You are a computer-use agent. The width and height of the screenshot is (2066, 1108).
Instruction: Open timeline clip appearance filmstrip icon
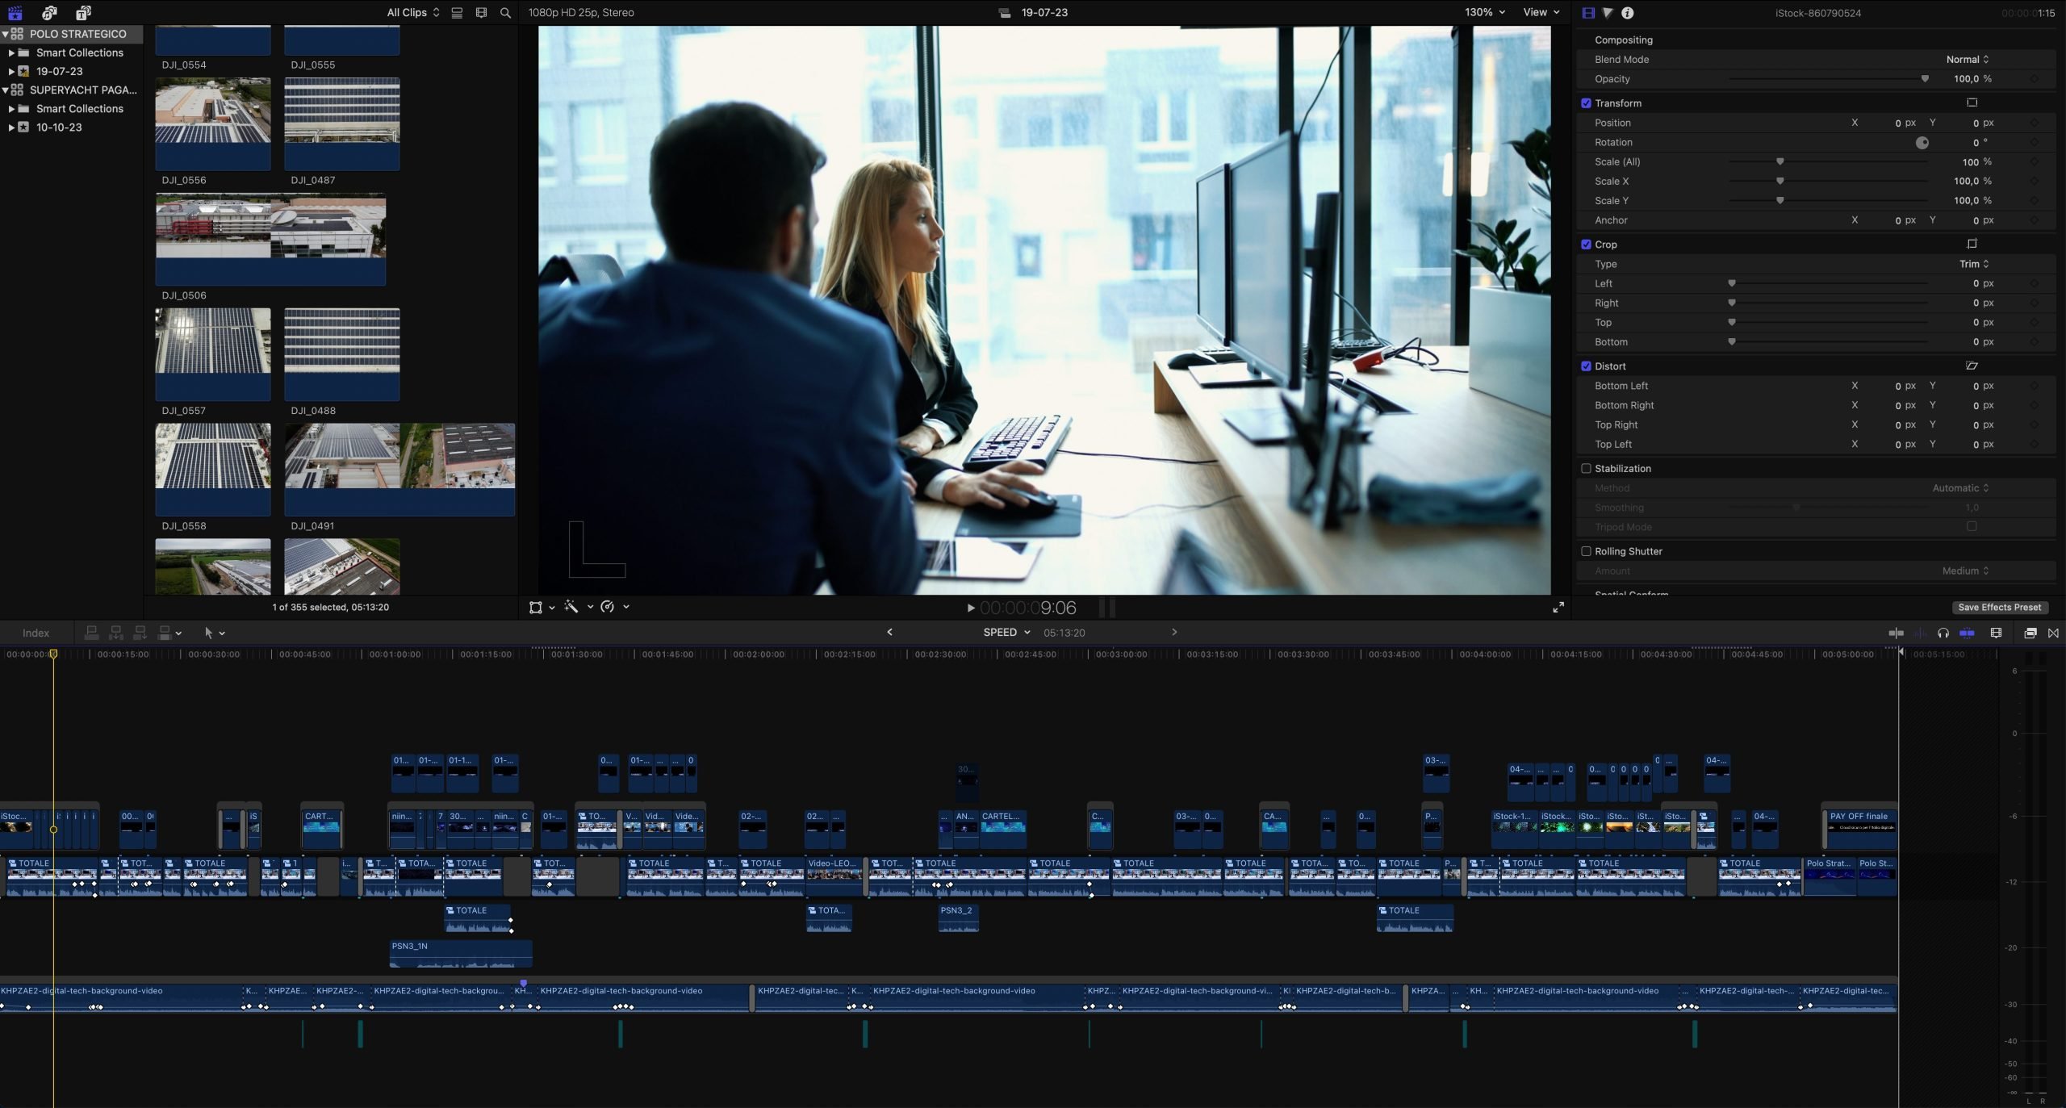(1997, 633)
